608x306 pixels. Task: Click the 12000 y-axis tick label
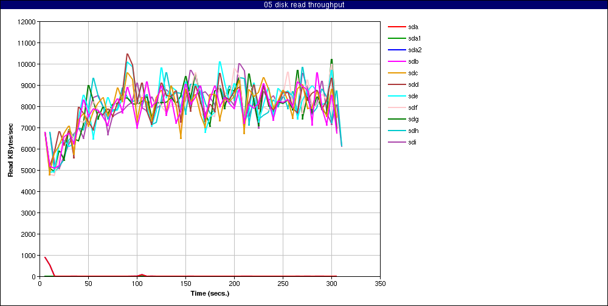(x=28, y=22)
